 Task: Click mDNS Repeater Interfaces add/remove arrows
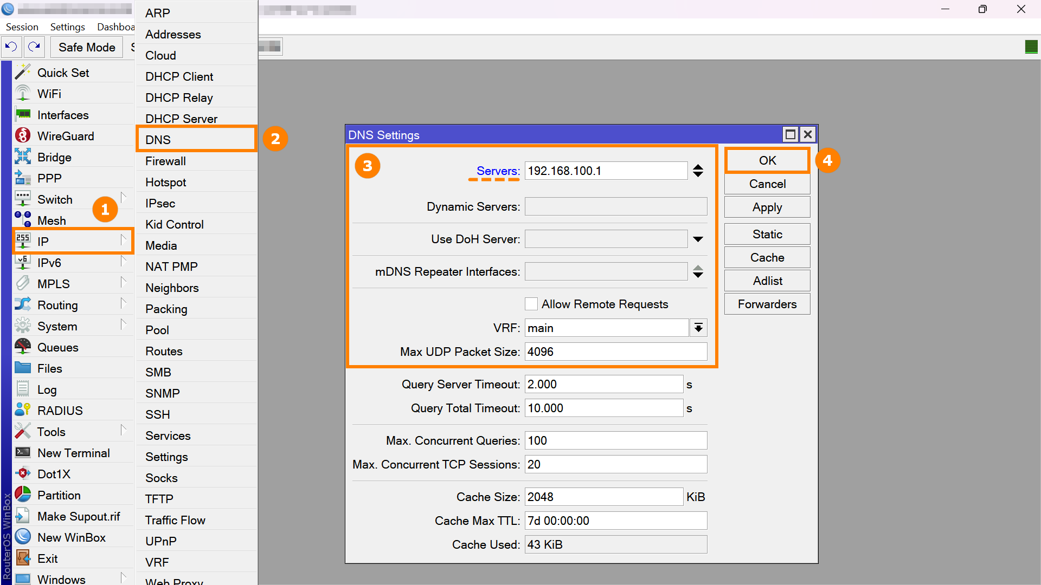pos(698,272)
